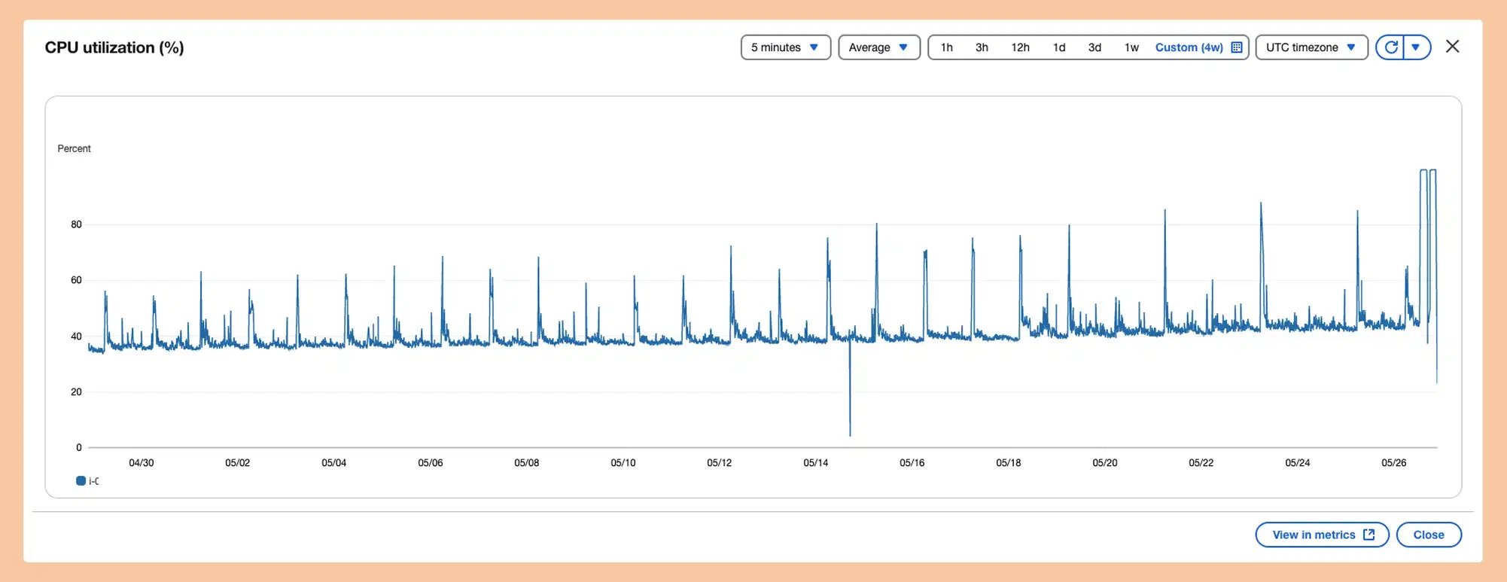Image resolution: width=1507 pixels, height=582 pixels.
Task: Select the 3d time range
Action: 1094,47
